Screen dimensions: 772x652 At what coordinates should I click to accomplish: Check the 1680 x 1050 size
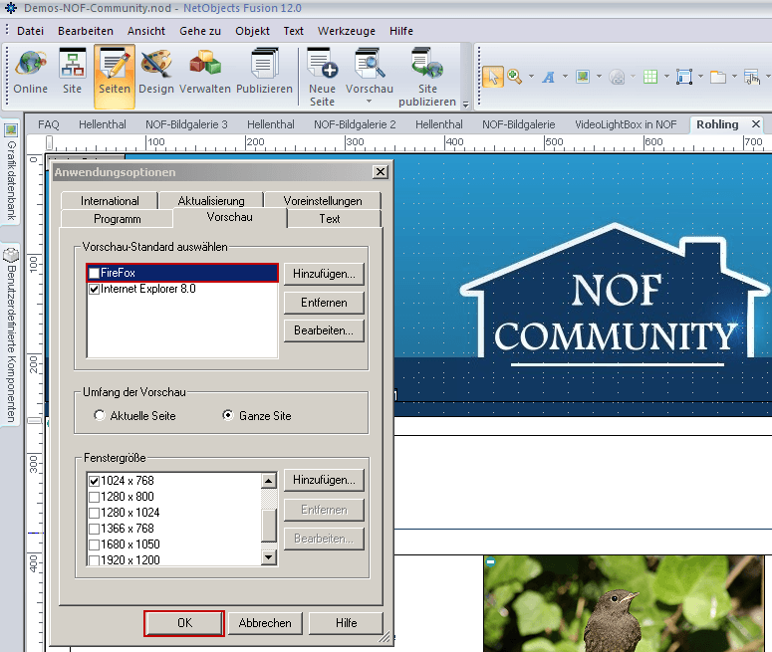94,544
